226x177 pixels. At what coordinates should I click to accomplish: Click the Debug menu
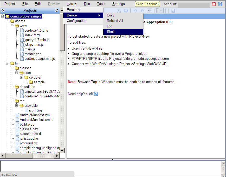(72, 4)
